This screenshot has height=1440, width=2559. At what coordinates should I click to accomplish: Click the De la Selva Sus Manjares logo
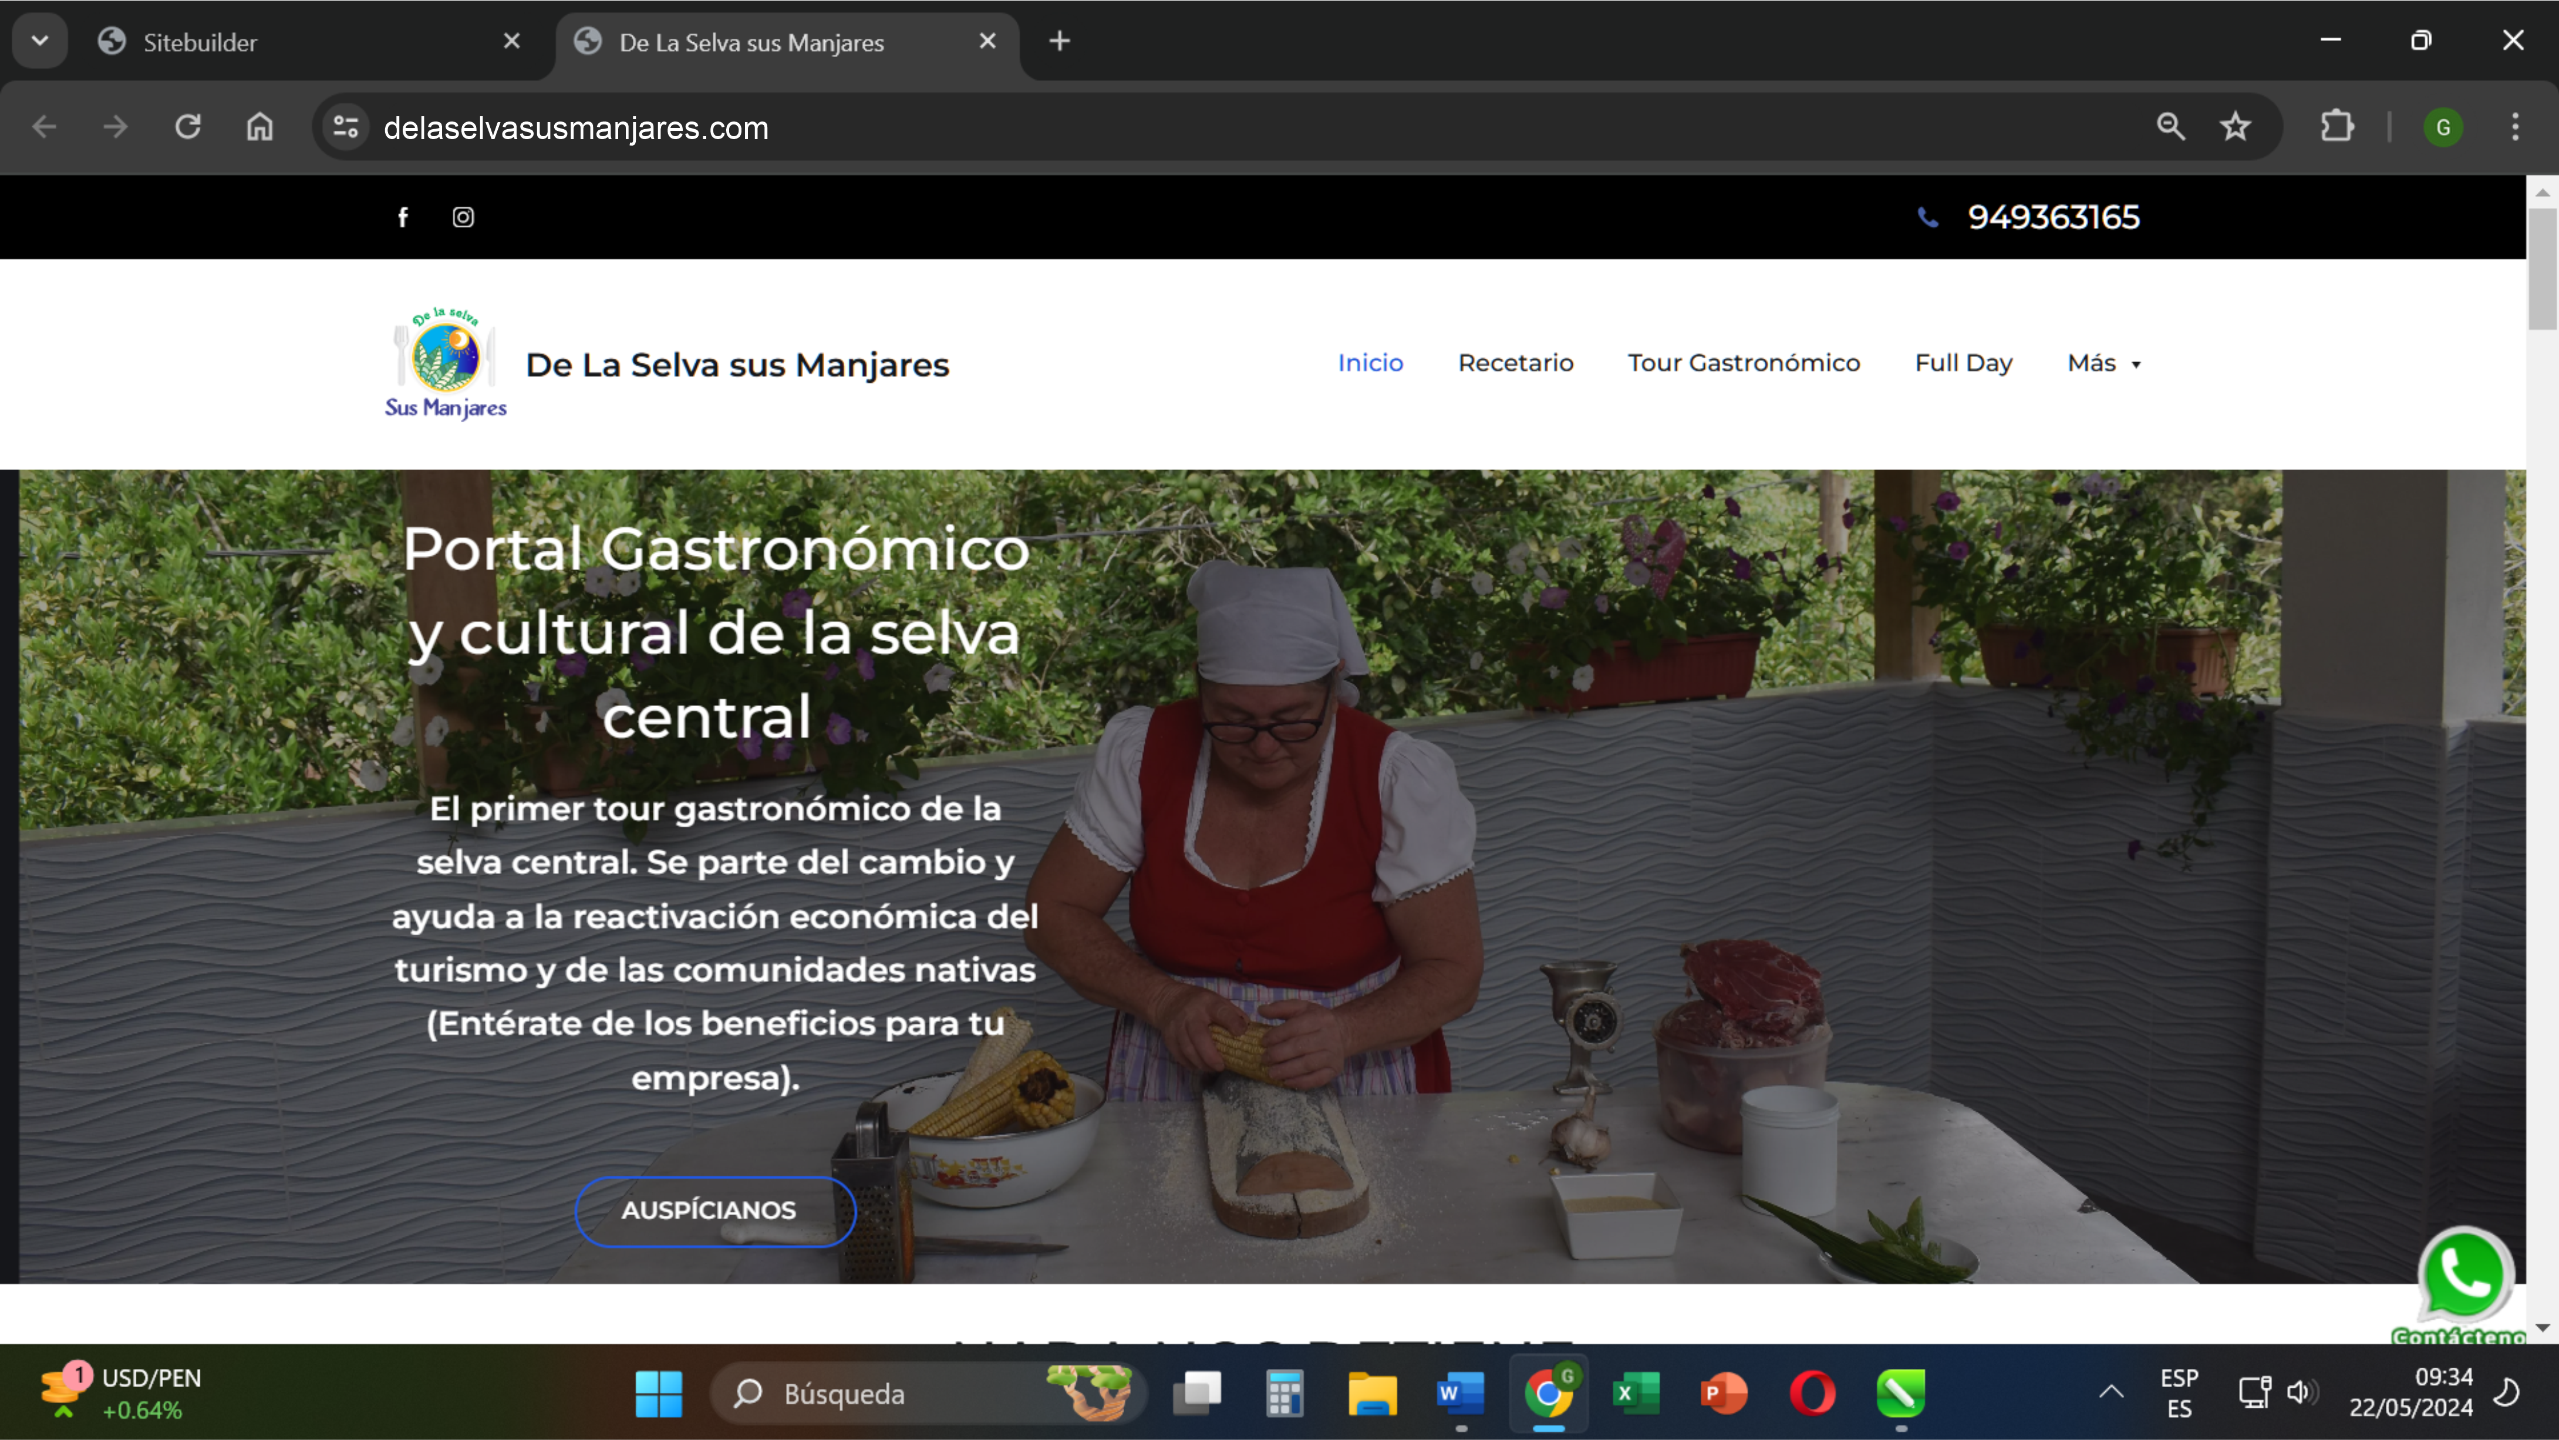pyautogui.click(x=446, y=363)
